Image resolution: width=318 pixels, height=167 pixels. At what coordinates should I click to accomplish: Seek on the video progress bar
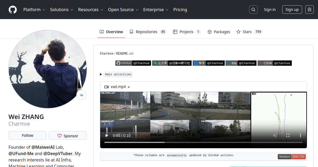pos(204,142)
